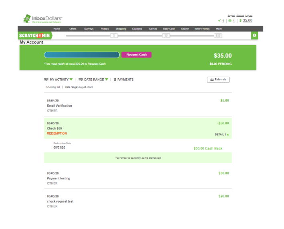284x229 pixels.
Task: Click the Account link in header
Action: click(x=240, y=15)
